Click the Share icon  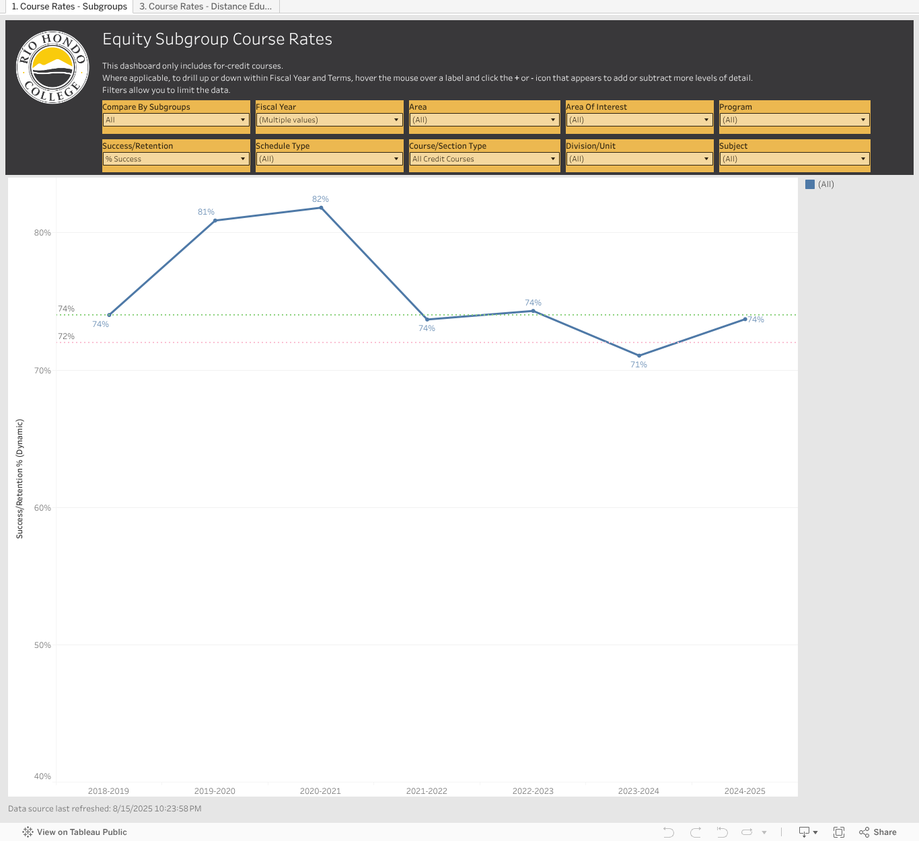click(878, 832)
